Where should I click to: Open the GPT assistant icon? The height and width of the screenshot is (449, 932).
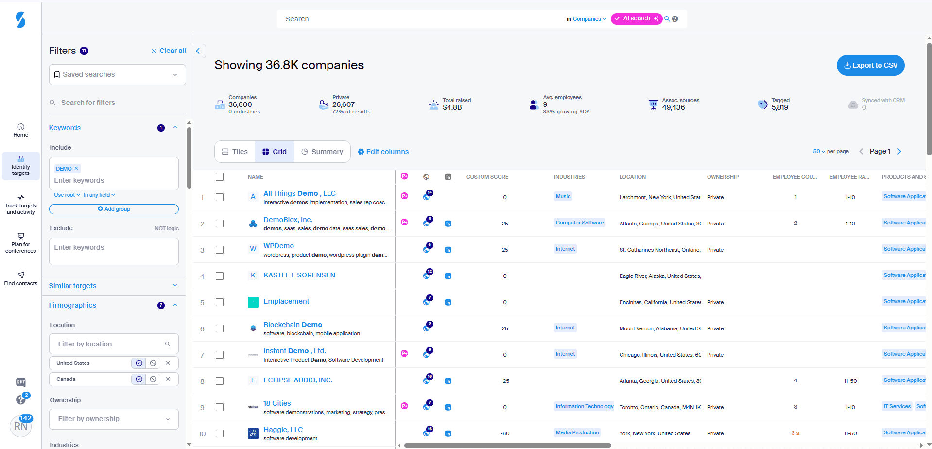point(21,382)
